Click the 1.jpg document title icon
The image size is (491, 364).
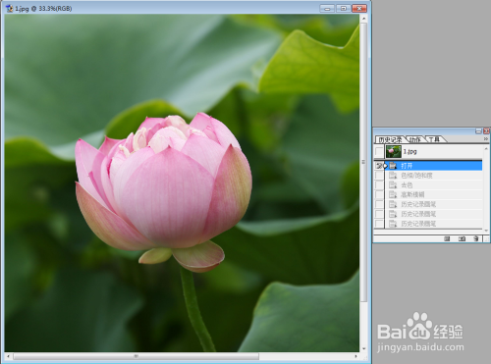9,9
